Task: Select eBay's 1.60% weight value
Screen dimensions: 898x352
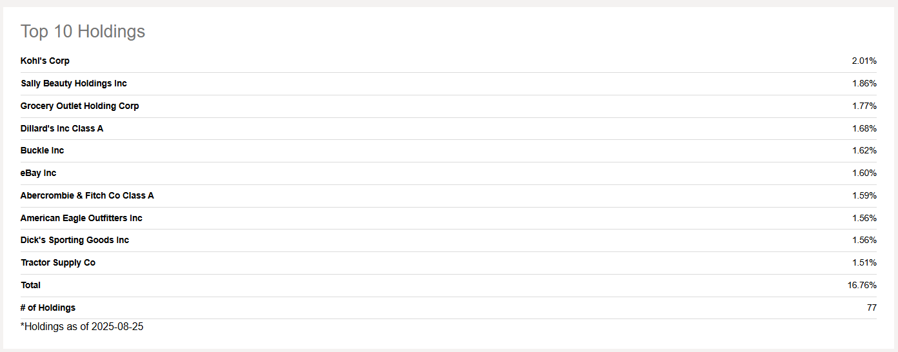Action: coord(864,173)
